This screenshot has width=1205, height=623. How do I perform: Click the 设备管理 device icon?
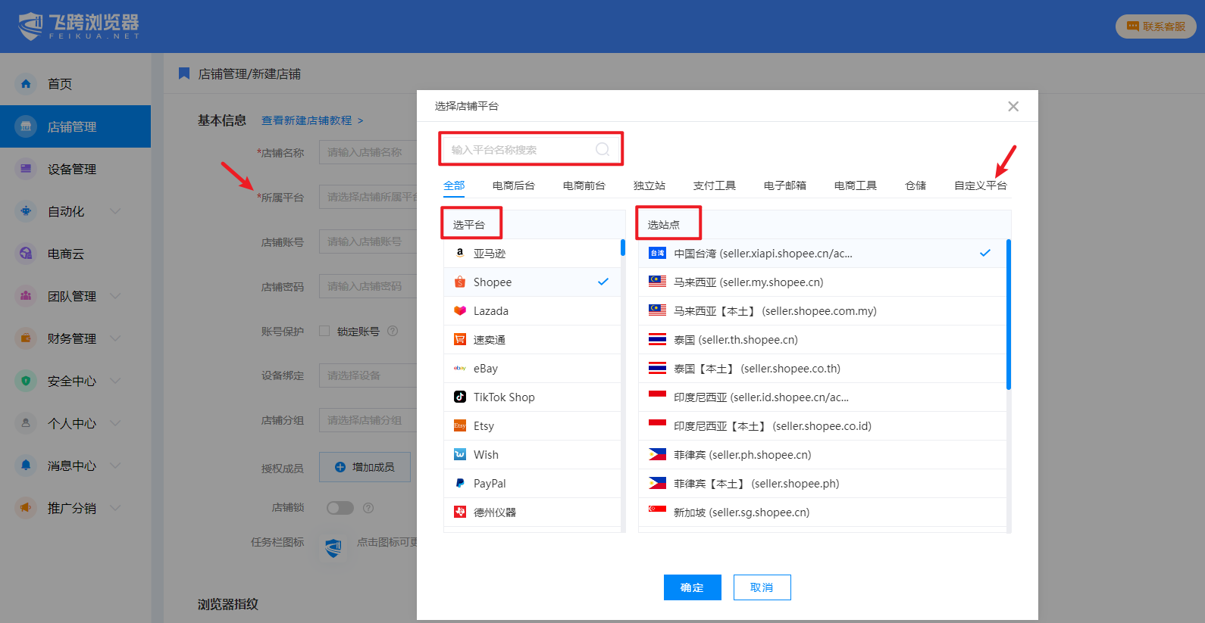click(26, 169)
